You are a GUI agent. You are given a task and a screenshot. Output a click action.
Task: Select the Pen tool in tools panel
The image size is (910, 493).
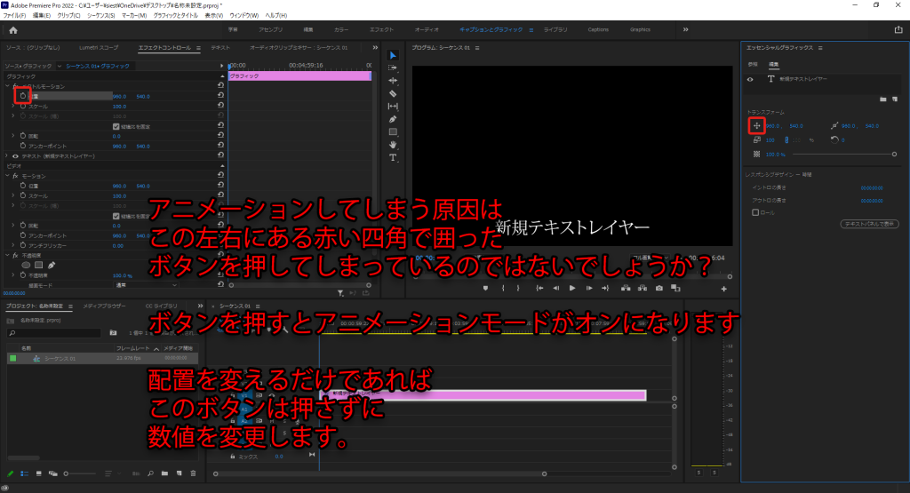pos(393,119)
